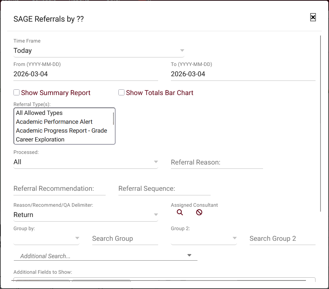The image size is (329, 289).
Task: Click the From date field
Action: click(x=85, y=74)
